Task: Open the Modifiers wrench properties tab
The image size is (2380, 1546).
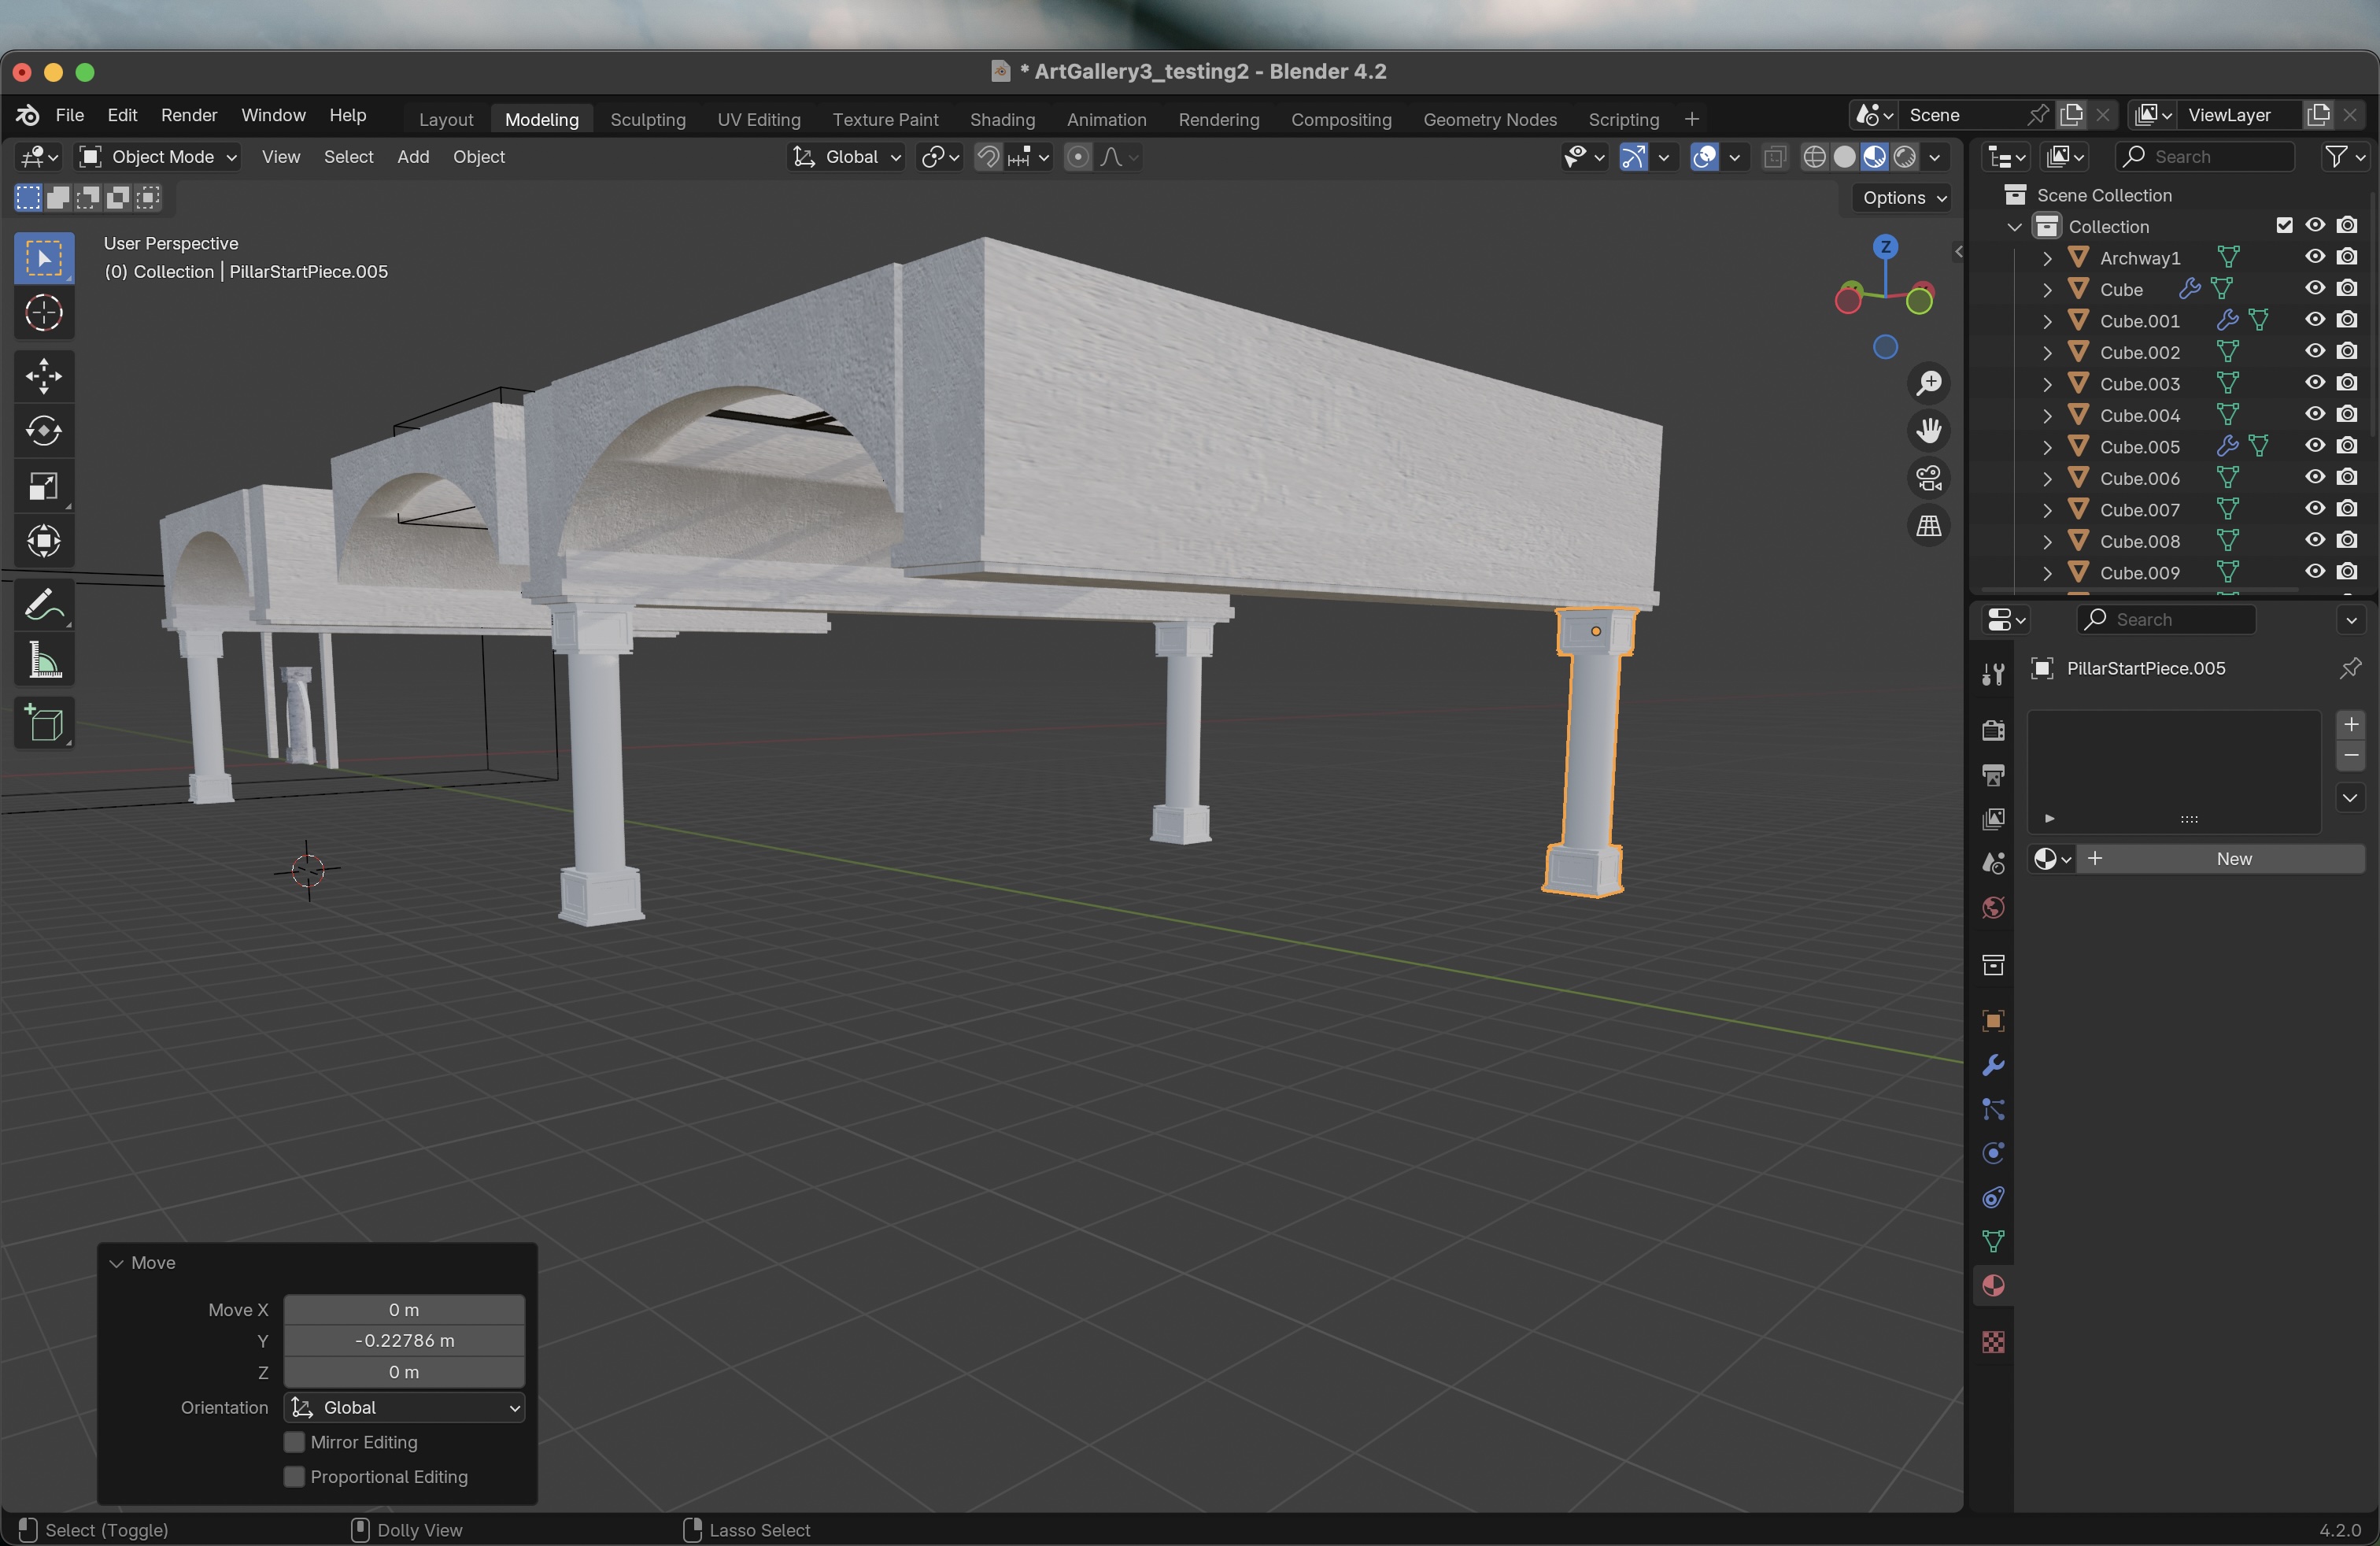Action: click(x=1993, y=1065)
